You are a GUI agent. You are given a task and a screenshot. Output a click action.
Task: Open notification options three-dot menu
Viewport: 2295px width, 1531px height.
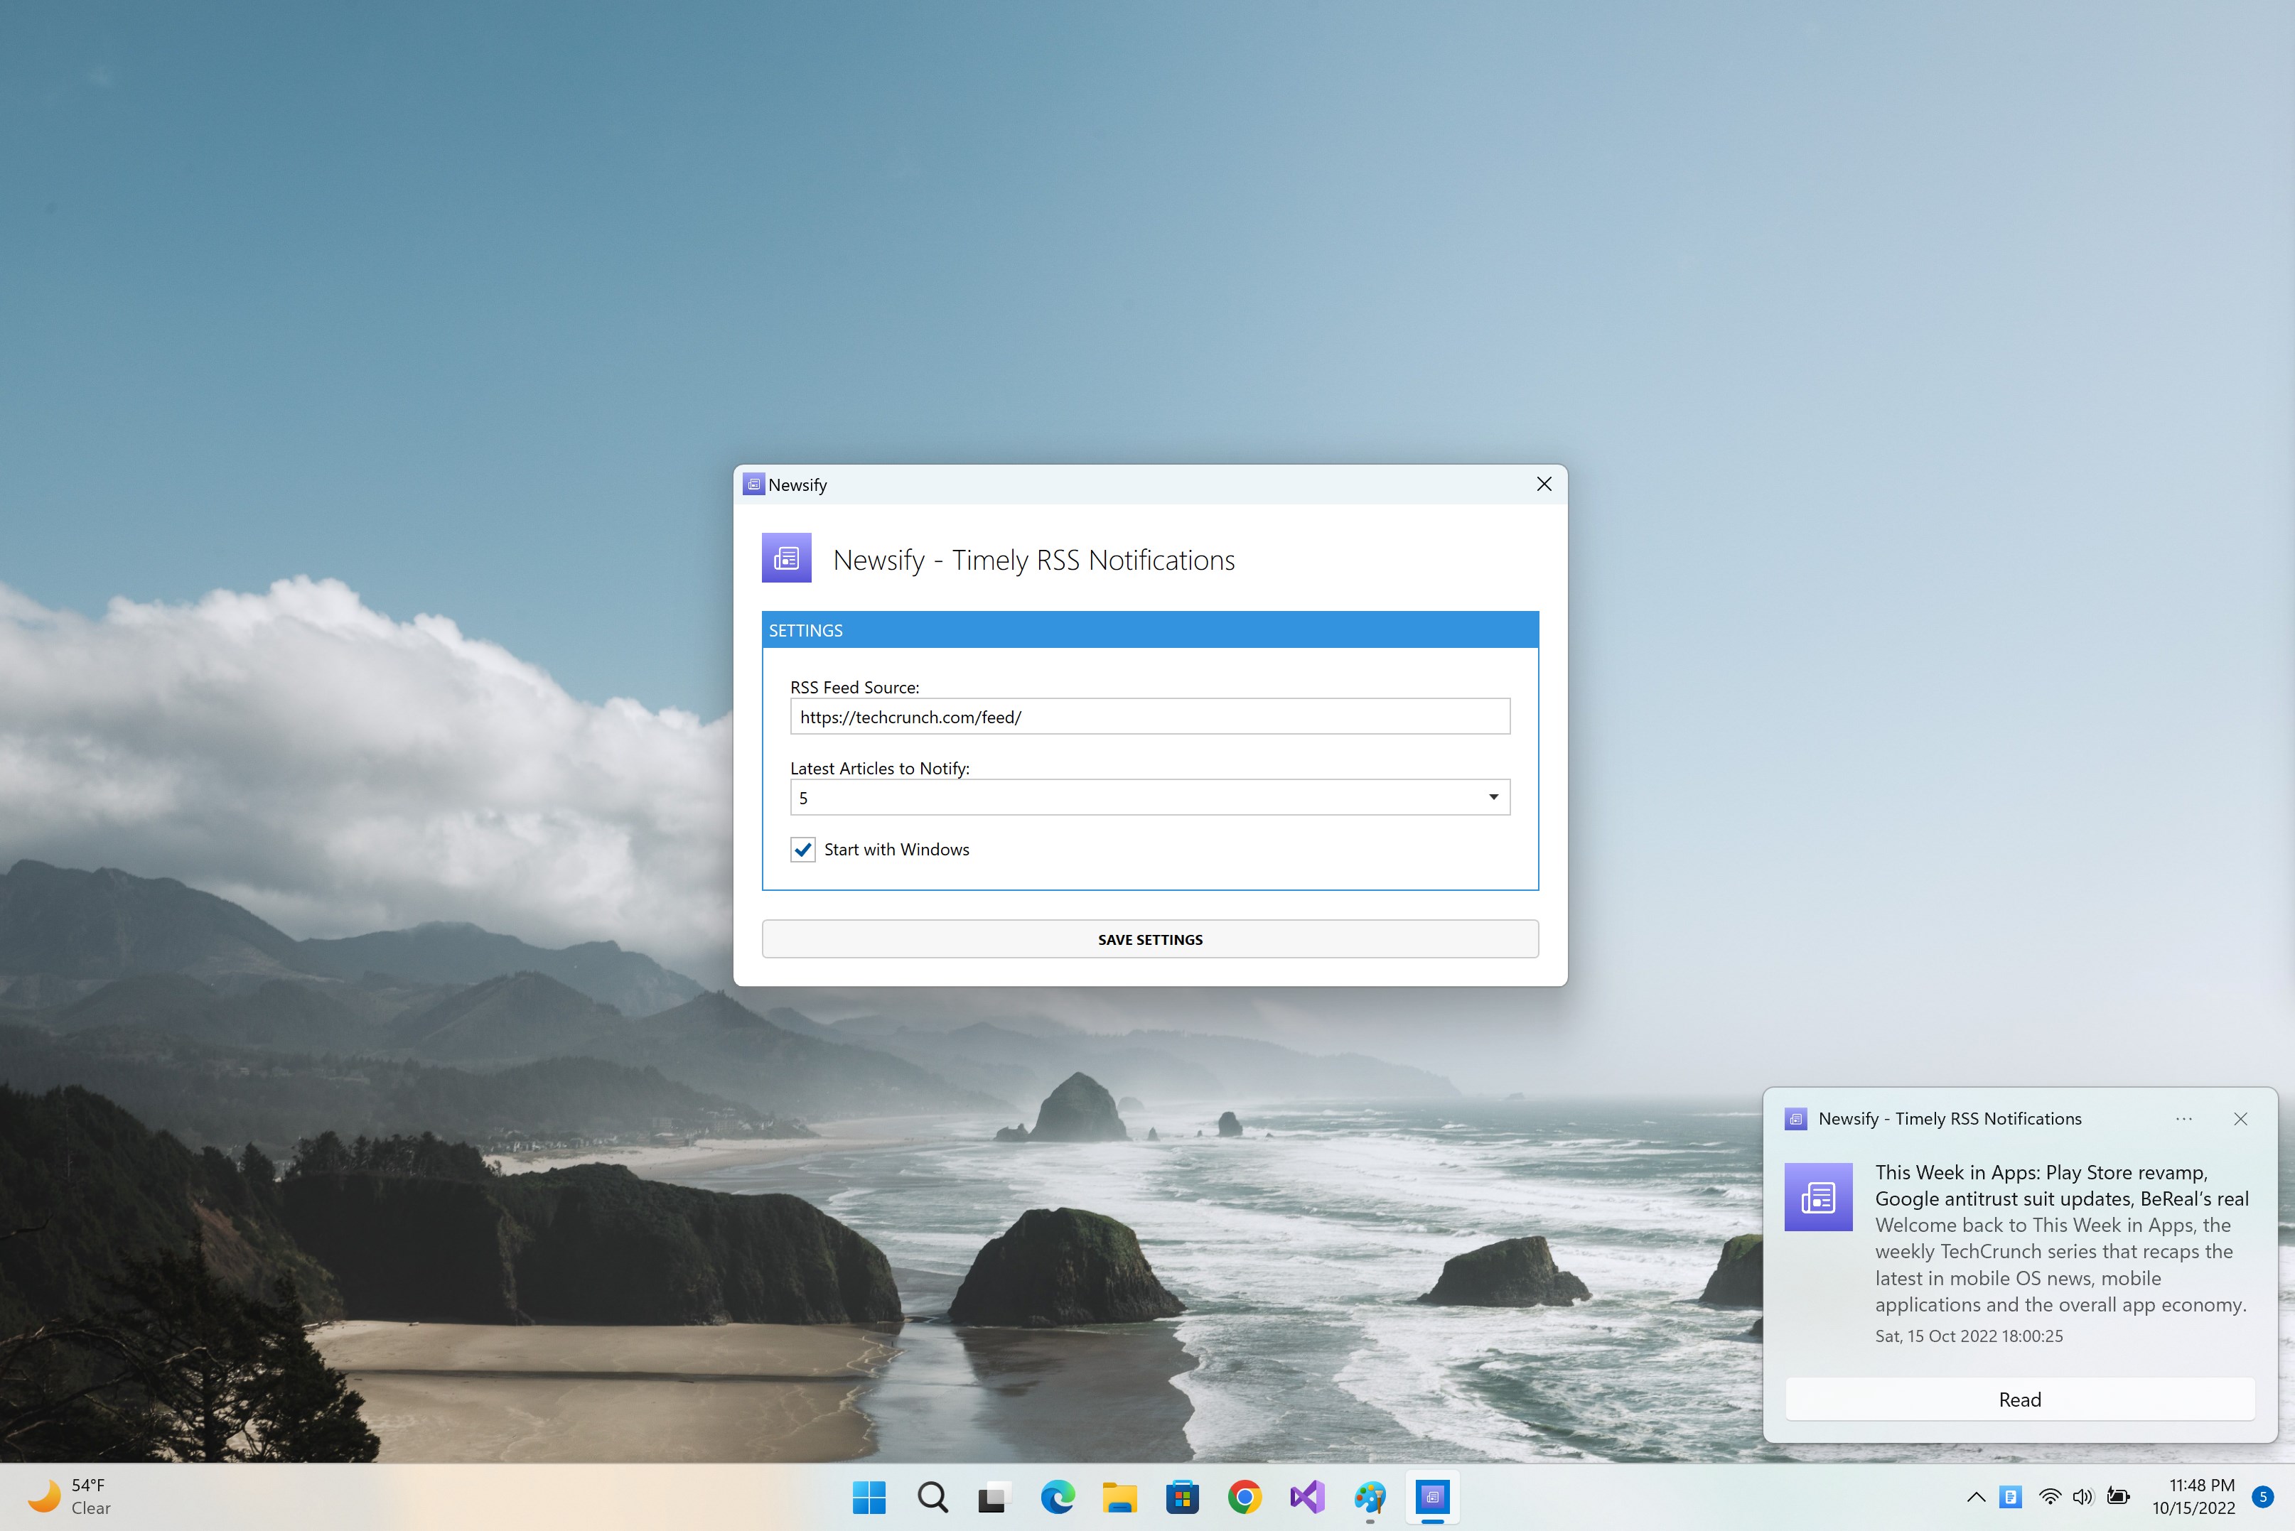[2183, 1119]
